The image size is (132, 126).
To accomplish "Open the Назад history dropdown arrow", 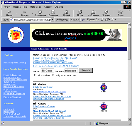I will point(17,13).
